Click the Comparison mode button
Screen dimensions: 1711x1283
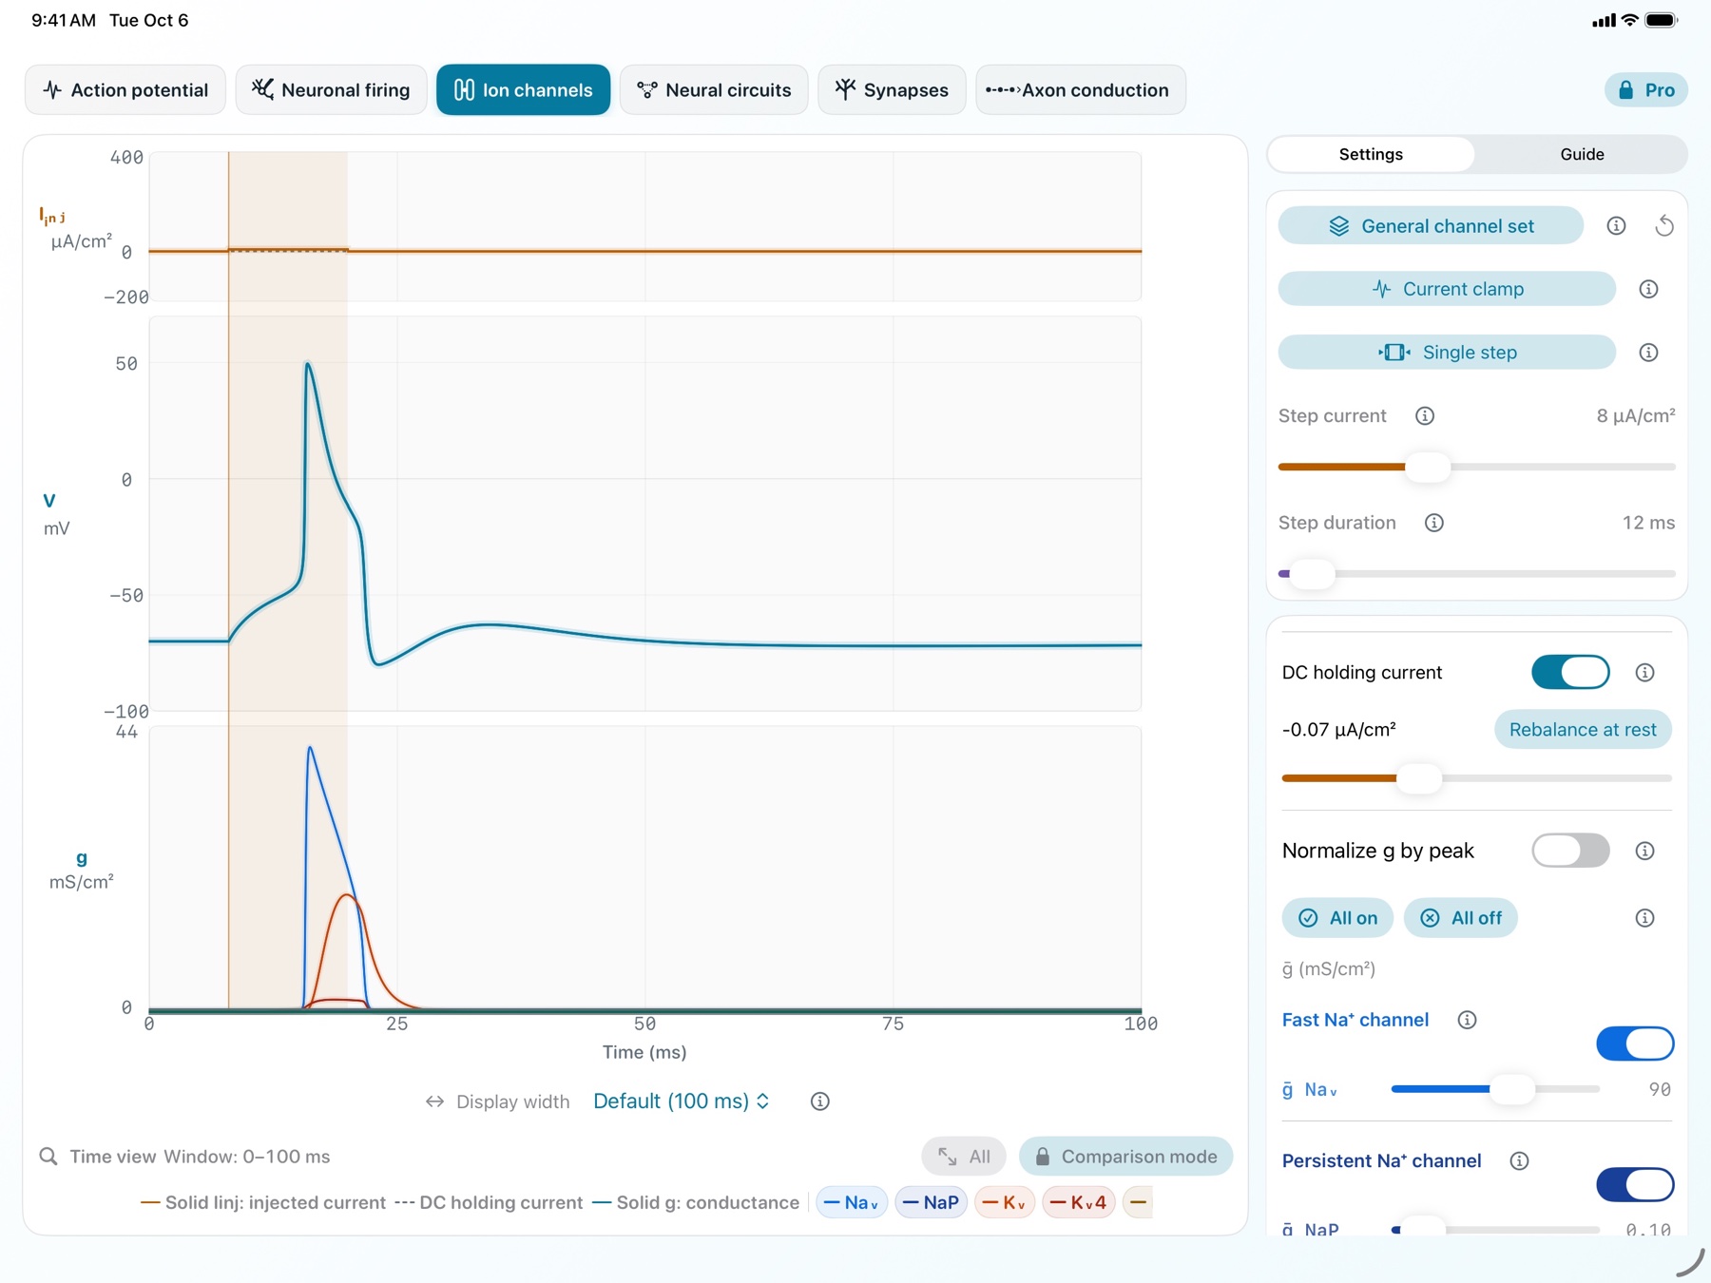(1125, 1157)
